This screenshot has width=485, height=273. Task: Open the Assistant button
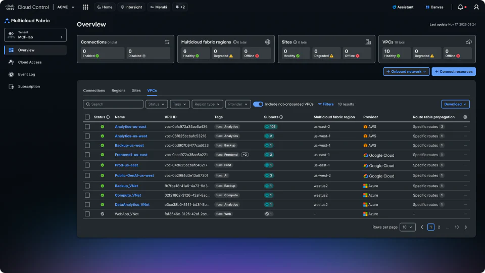point(403,7)
